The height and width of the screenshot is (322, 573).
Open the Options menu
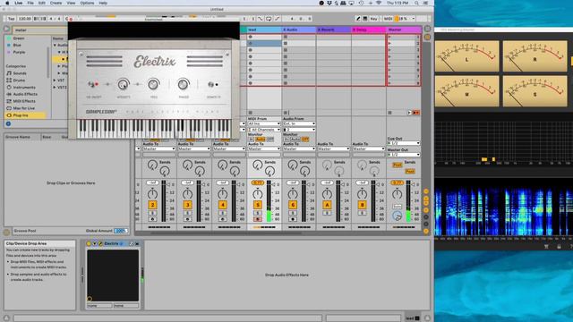point(87,3)
